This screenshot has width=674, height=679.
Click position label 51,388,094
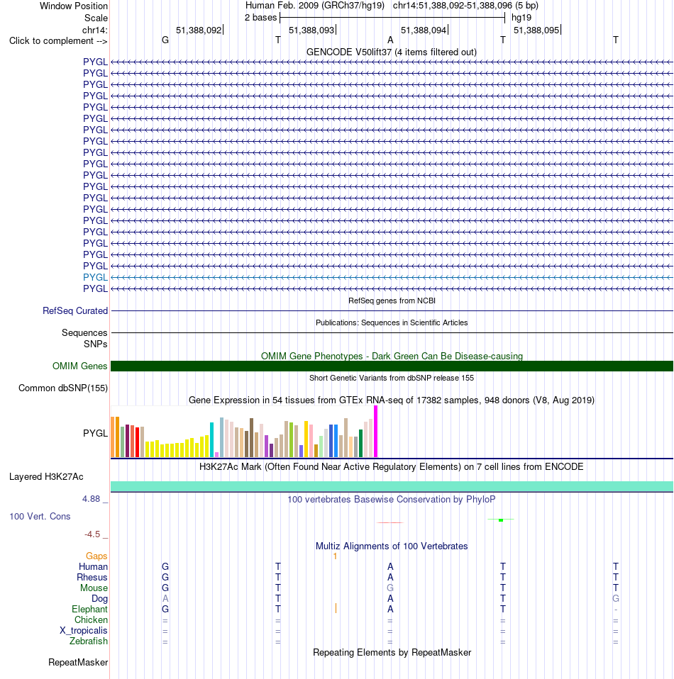point(424,30)
